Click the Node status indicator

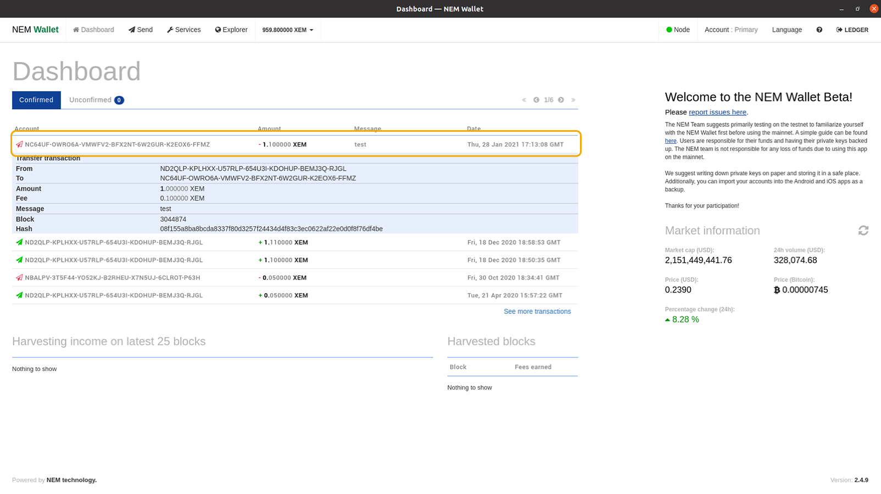point(678,30)
